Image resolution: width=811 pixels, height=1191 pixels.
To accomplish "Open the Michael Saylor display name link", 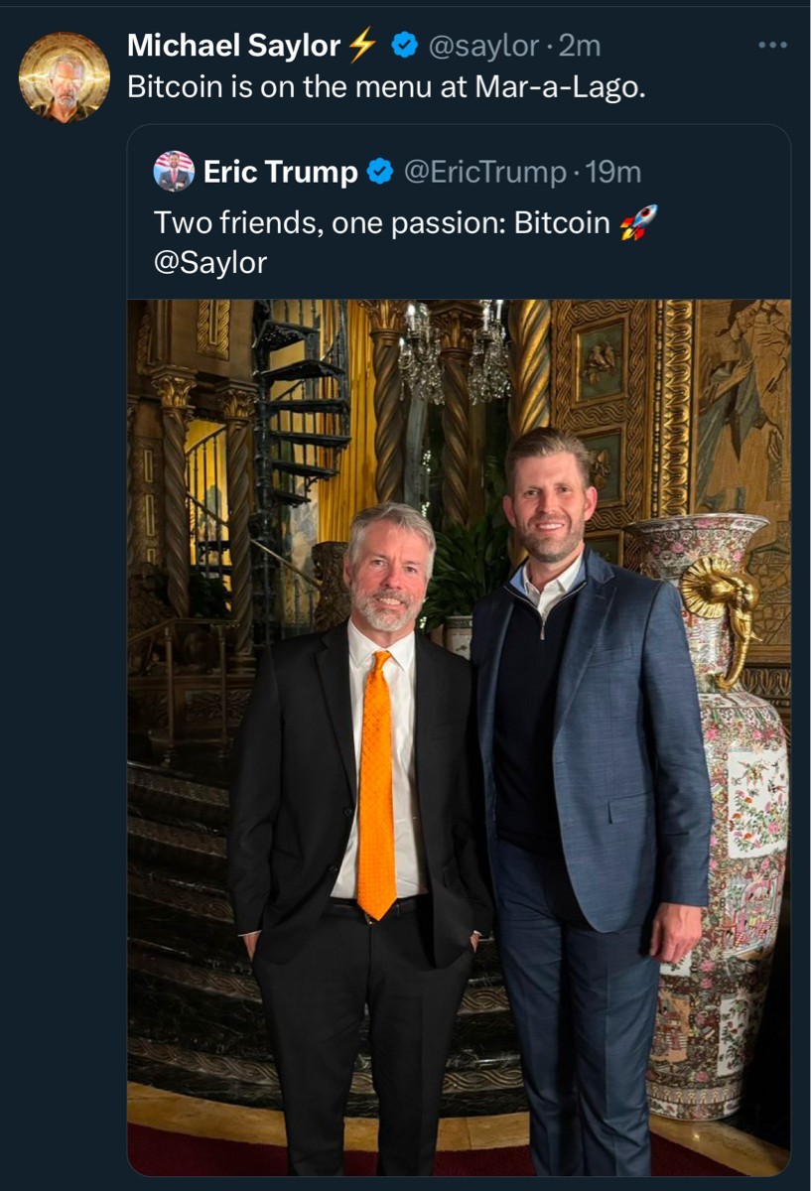I will click(233, 45).
